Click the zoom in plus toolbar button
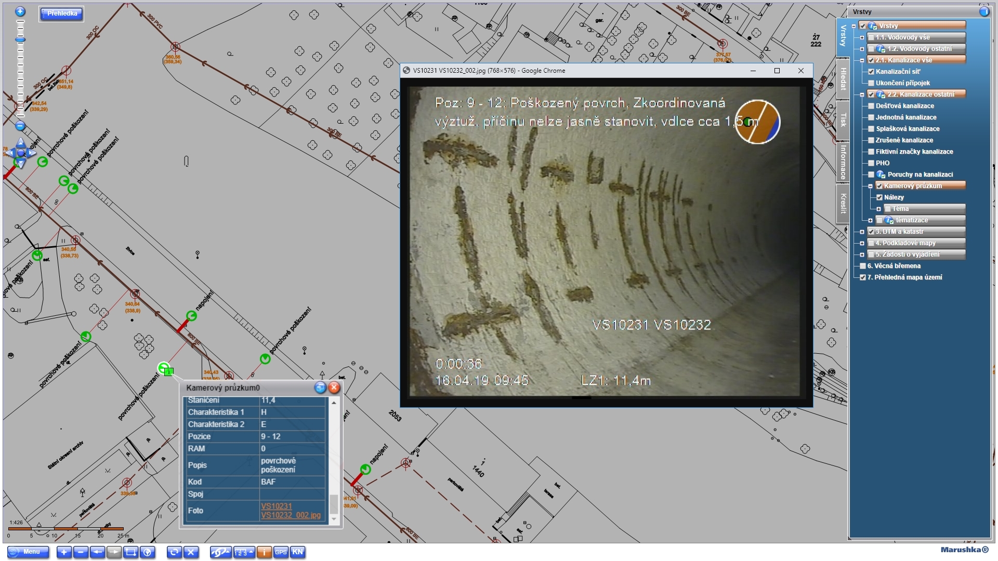 coord(64,552)
